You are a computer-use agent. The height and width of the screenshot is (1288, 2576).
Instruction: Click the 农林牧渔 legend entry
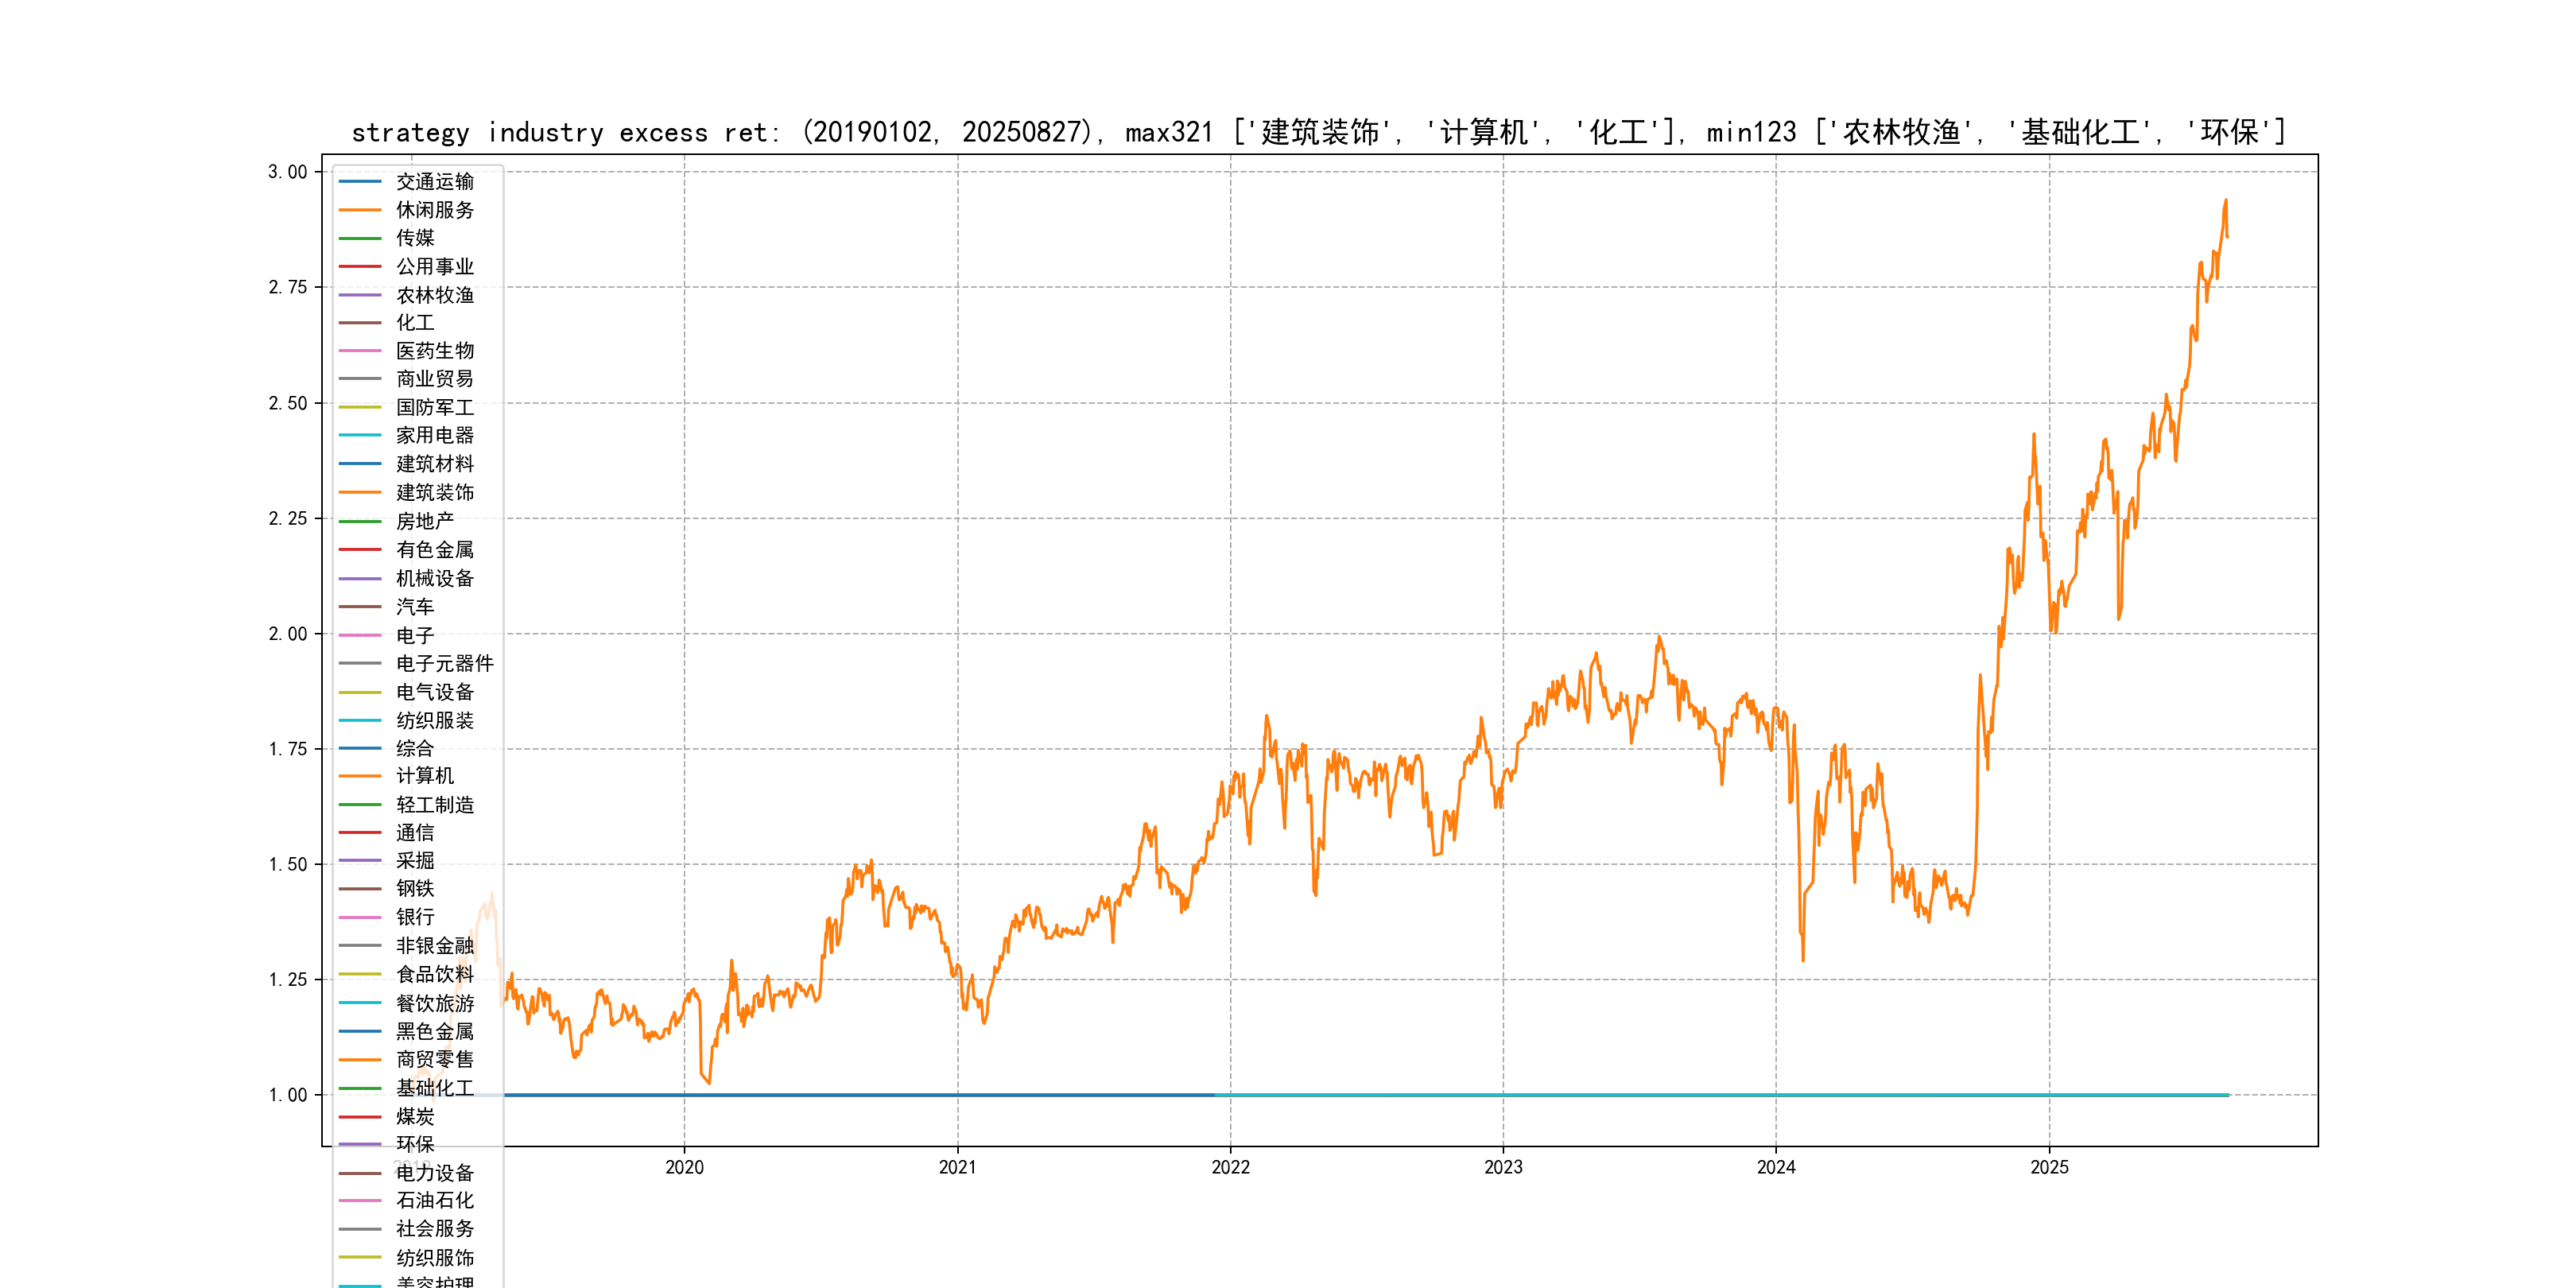click(434, 295)
